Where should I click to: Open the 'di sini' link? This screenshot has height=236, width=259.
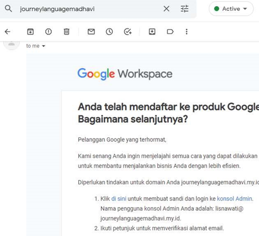[119, 199]
